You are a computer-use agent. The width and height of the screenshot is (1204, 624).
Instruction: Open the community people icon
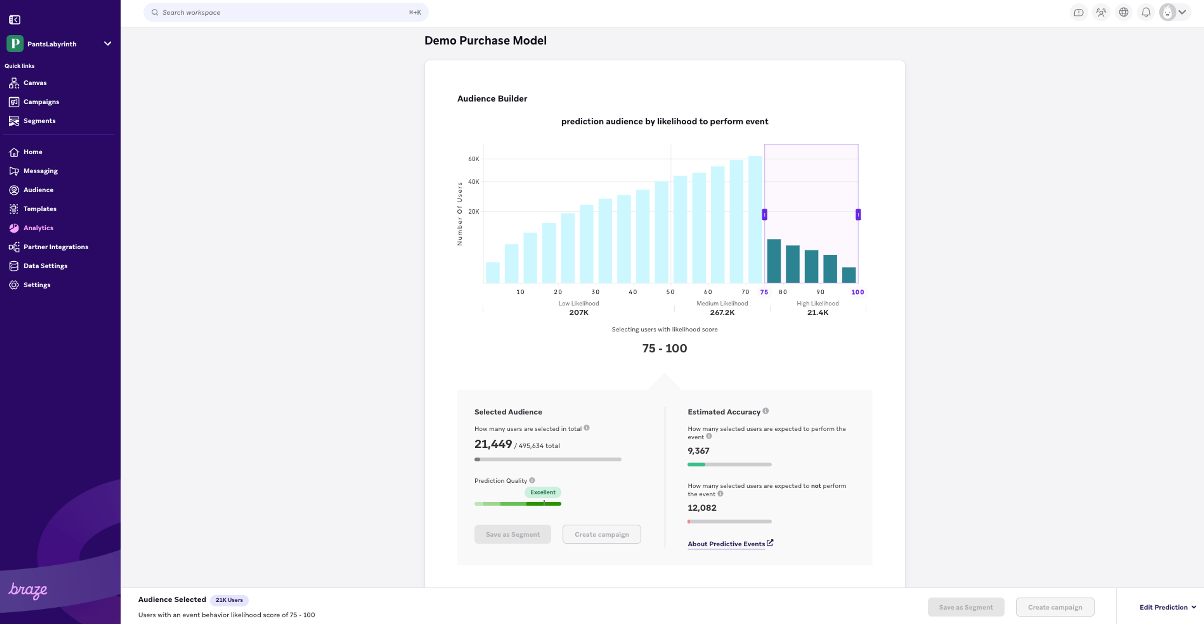tap(1101, 13)
